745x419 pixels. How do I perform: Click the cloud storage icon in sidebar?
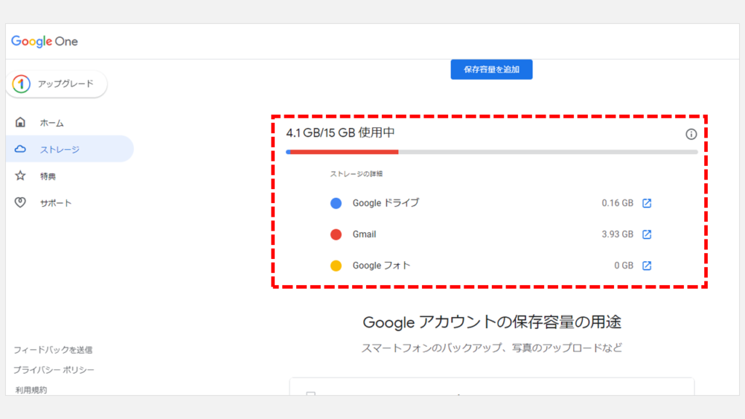click(x=20, y=149)
